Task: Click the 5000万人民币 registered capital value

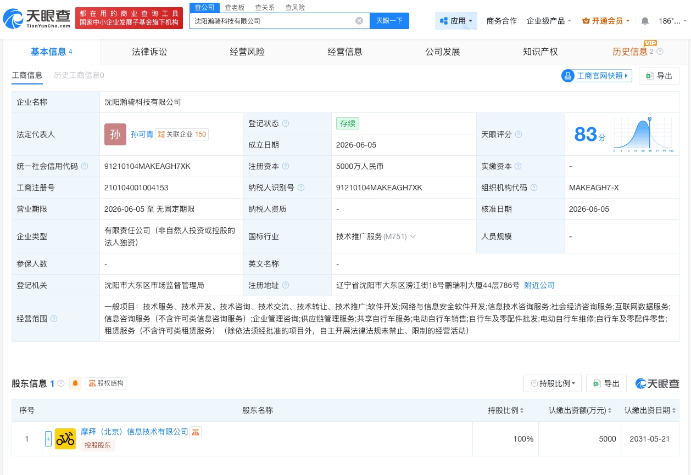Action: (360, 166)
